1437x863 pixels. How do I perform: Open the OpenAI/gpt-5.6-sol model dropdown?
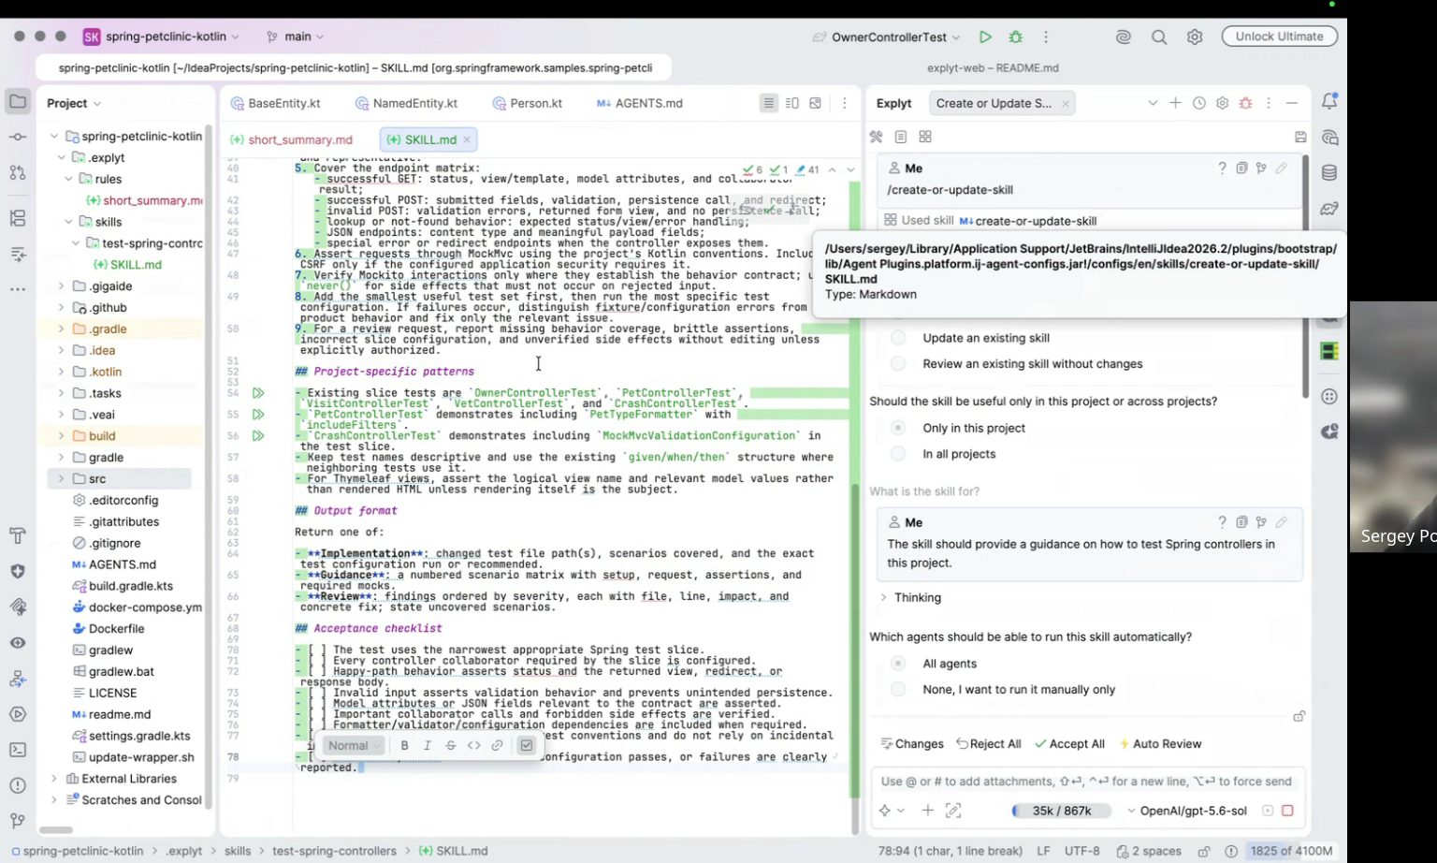[1186, 811]
